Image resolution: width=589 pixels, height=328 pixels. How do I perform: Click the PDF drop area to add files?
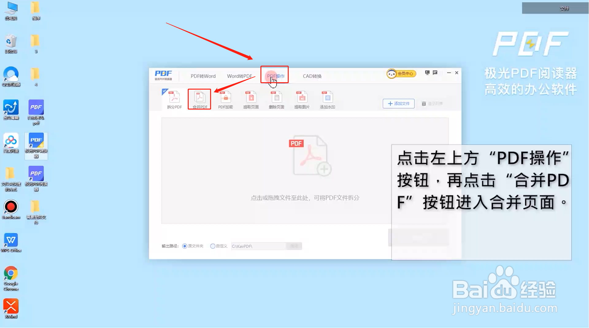[x=305, y=171]
